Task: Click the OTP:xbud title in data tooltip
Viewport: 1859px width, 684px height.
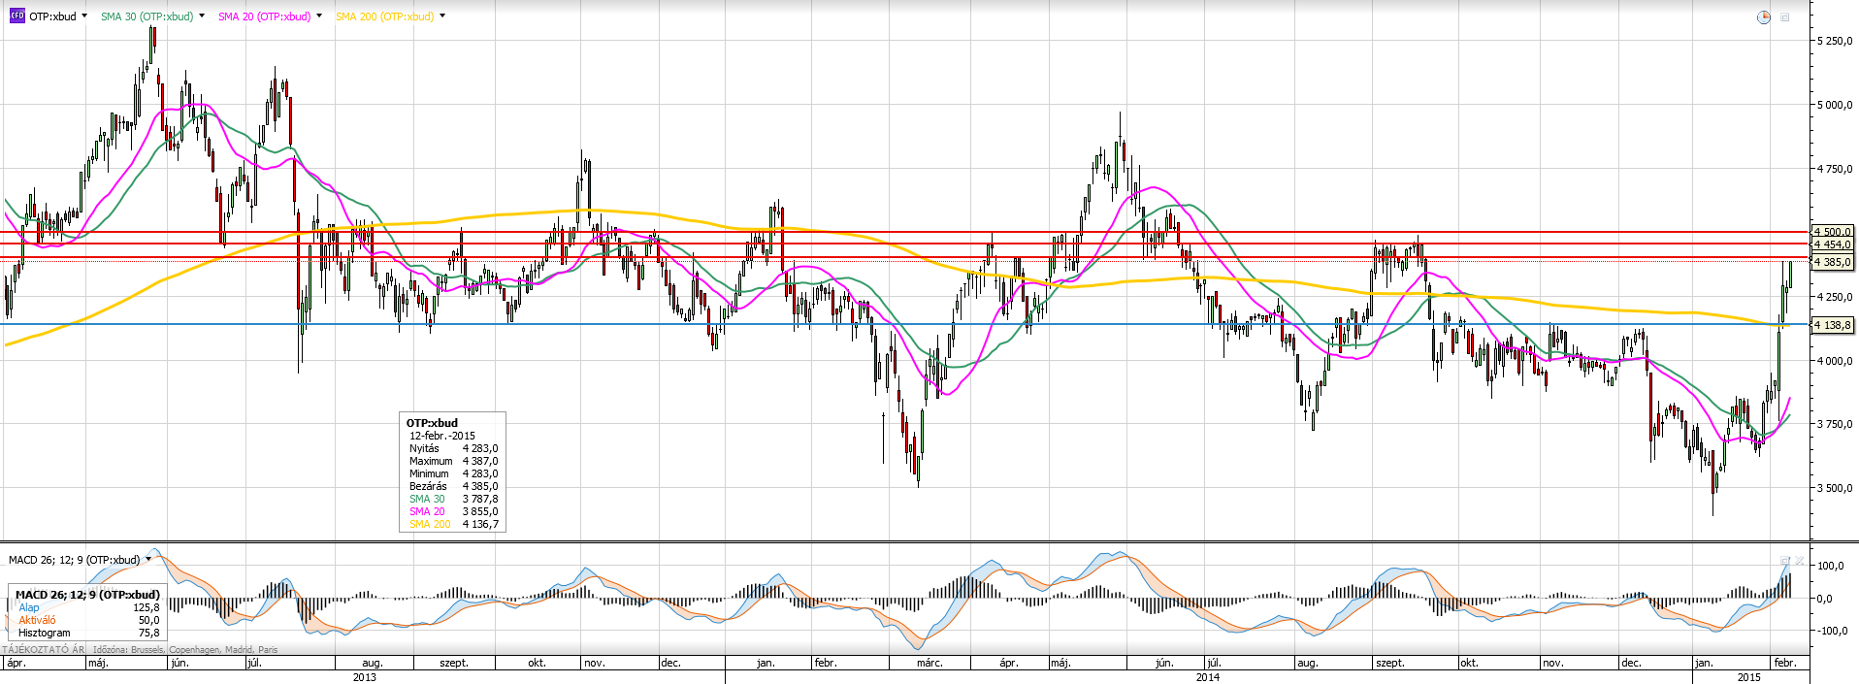Action: 432,423
